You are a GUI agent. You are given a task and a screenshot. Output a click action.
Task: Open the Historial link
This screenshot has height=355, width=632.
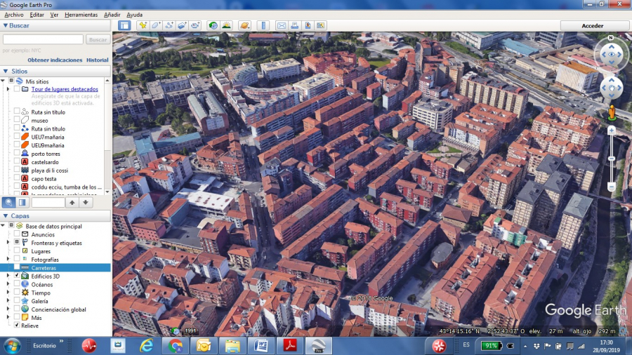tap(97, 60)
